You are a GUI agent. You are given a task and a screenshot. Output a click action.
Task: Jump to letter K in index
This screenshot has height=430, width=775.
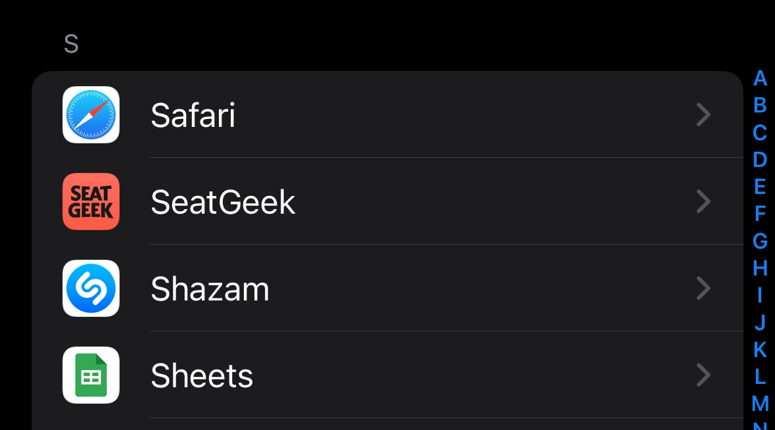pos(760,350)
